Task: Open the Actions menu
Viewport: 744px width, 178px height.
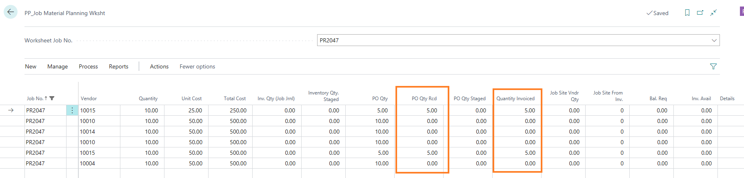Action: pyautogui.click(x=159, y=66)
